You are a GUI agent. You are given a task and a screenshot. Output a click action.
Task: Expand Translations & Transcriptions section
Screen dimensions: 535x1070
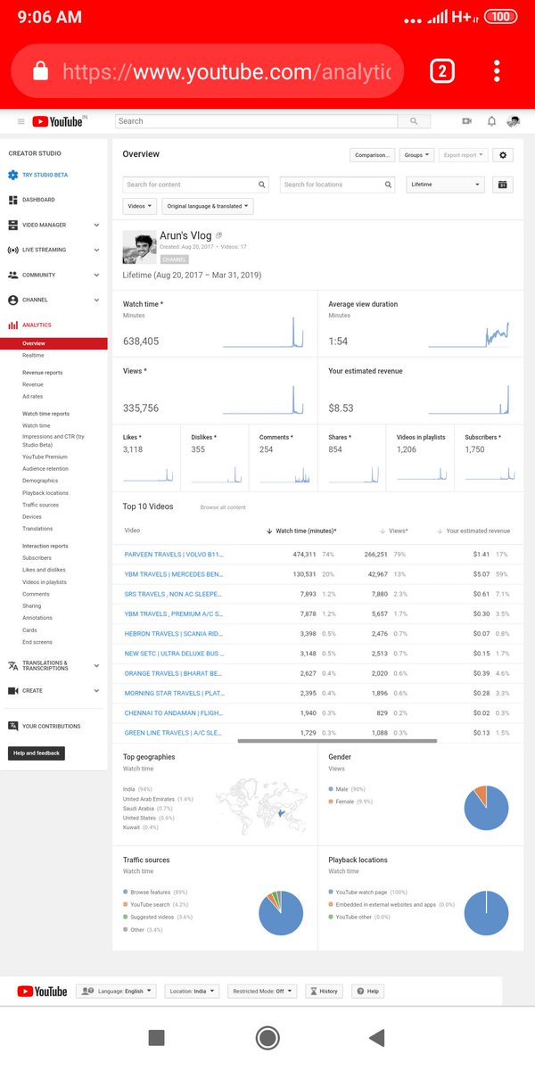96,665
